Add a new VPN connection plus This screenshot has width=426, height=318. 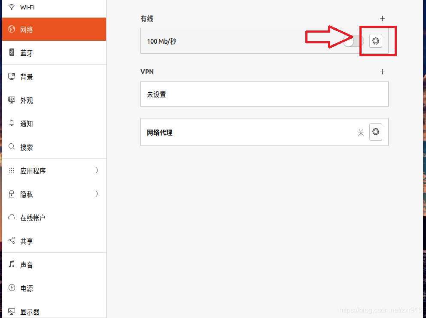point(382,72)
